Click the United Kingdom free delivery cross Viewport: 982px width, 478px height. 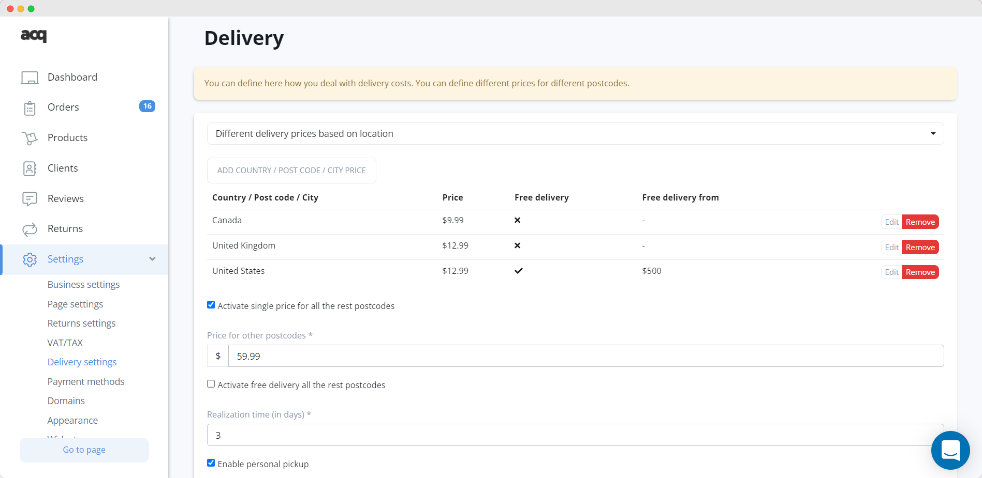click(x=517, y=245)
